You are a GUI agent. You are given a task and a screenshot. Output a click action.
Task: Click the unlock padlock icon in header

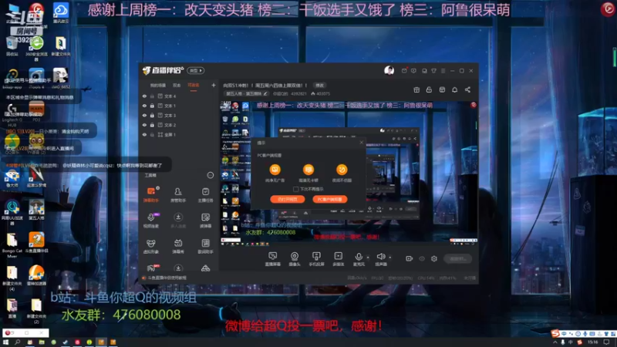[x=429, y=89]
